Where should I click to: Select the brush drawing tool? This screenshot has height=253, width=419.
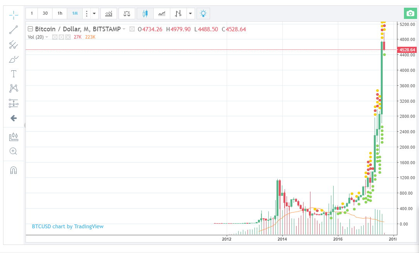click(x=14, y=59)
